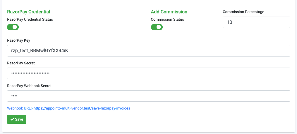
Task: Click the green Save button
Action: [17, 119]
